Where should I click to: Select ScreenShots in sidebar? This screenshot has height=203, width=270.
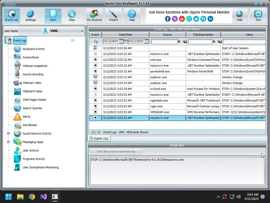click(31, 57)
